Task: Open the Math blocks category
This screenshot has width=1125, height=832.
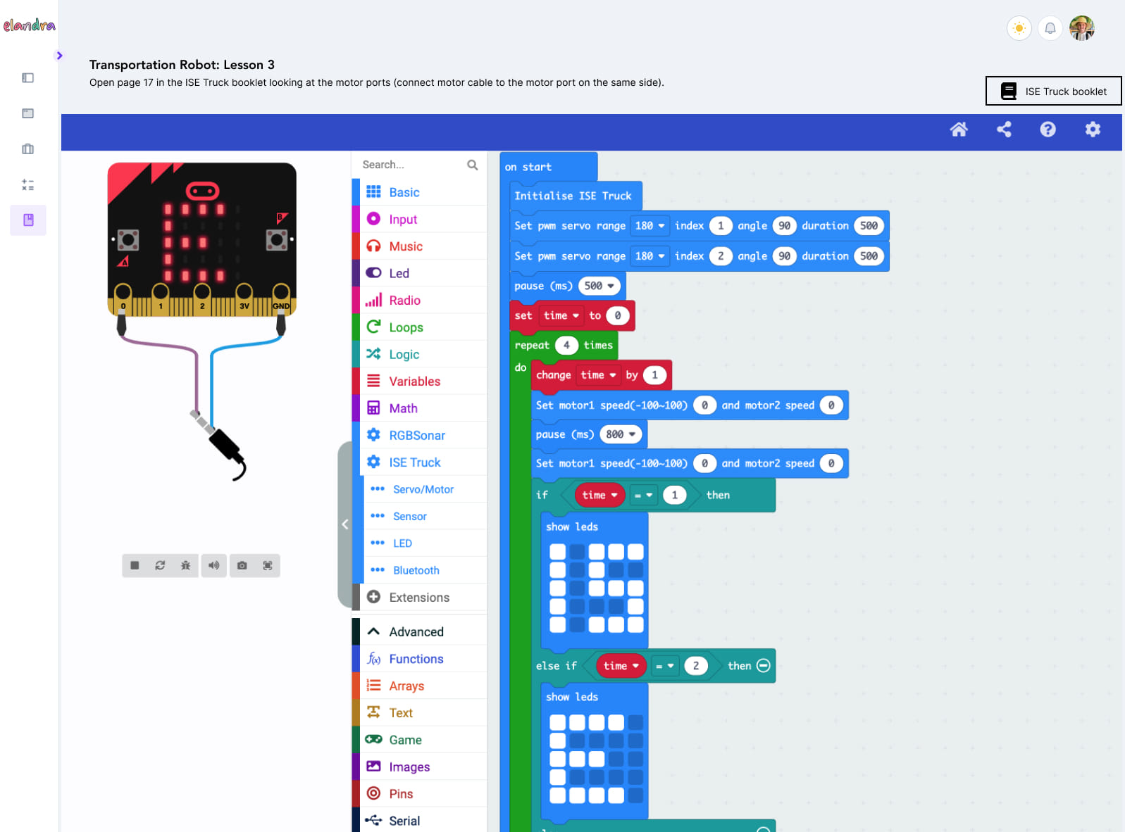Action: [419, 408]
